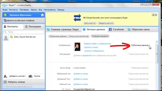The width and height of the screenshot is (162, 91).
Task: Click the phone icon for ordinary calls
Action: tap(5, 20)
